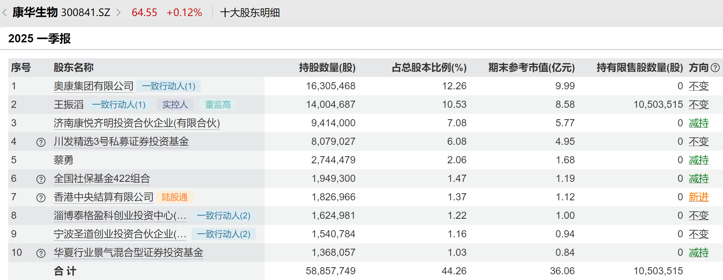Click the 董监高 tag for 王振滔
The width and height of the screenshot is (723, 280).
(218, 105)
